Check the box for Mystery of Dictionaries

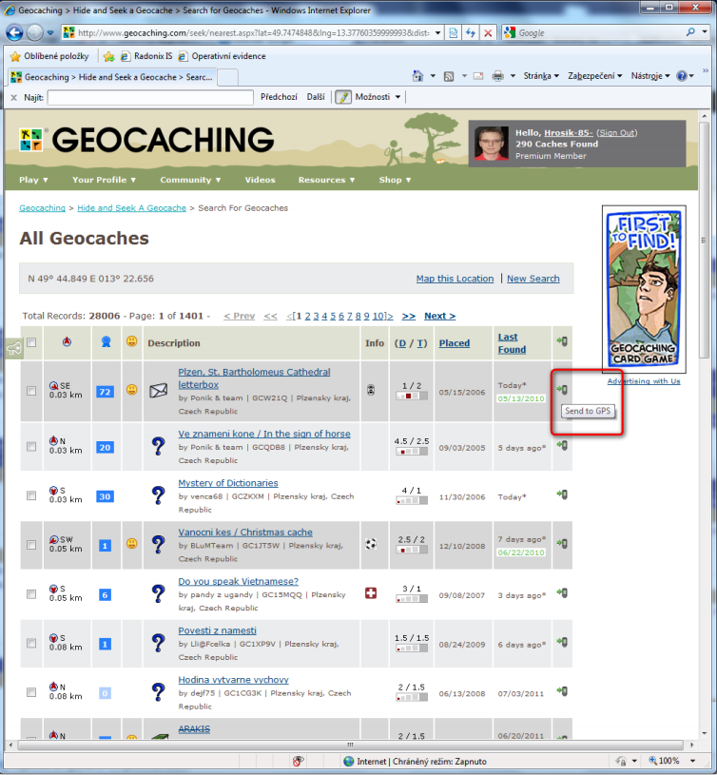tap(31, 495)
